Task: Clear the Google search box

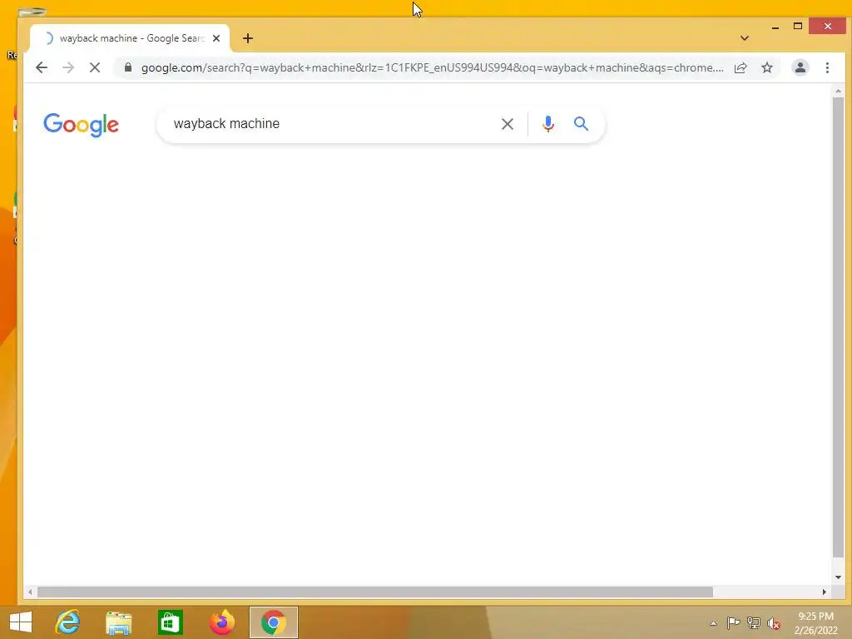Action: (x=507, y=124)
